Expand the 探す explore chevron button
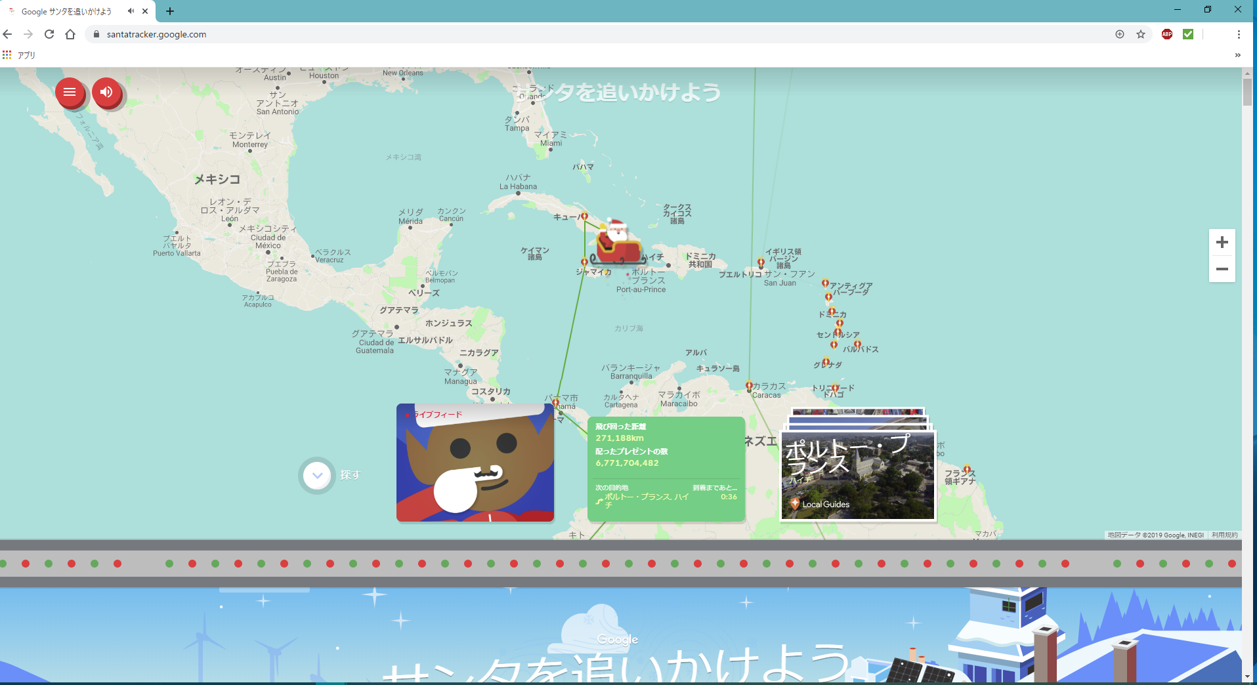 (x=317, y=475)
